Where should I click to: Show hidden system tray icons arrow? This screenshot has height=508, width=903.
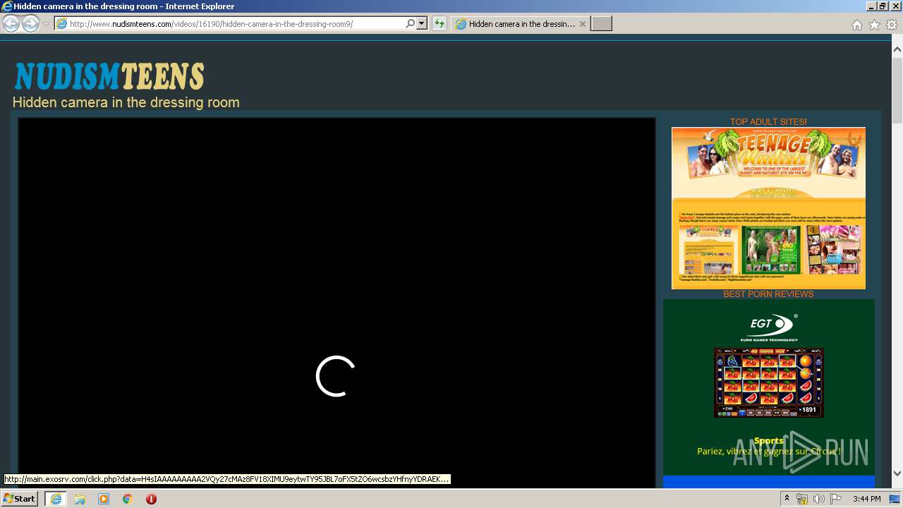tap(787, 499)
